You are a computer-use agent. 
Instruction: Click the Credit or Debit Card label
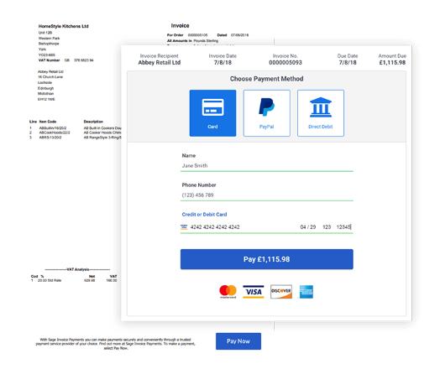[204, 215]
